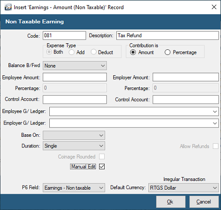Screen dimensions: 221x210
Task: Tick the Coinage Rounded checkbox
Action: tap(102, 157)
